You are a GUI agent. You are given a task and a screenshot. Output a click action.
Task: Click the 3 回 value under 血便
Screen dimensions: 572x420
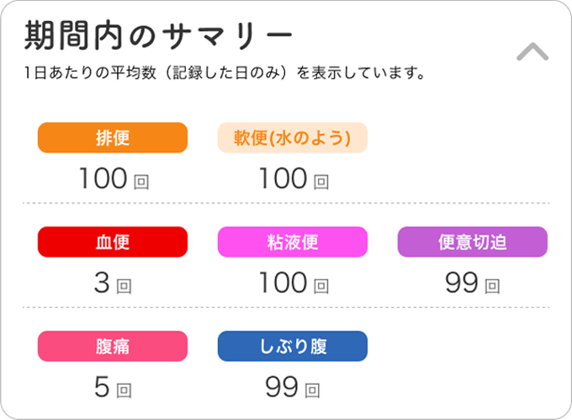tap(113, 283)
